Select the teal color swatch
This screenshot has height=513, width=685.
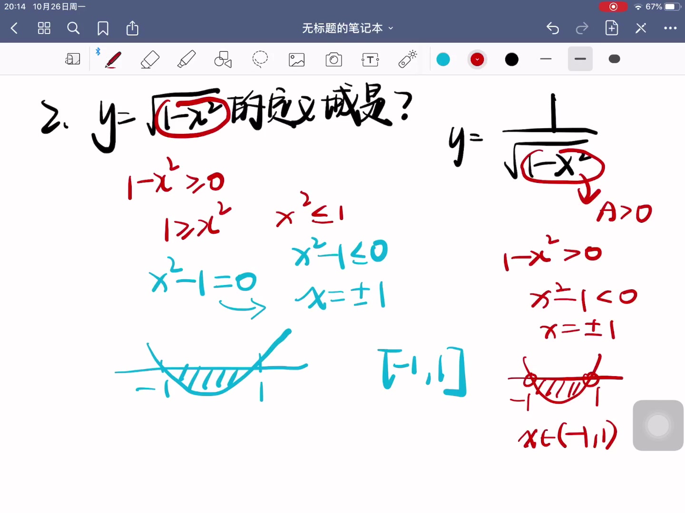(x=443, y=59)
